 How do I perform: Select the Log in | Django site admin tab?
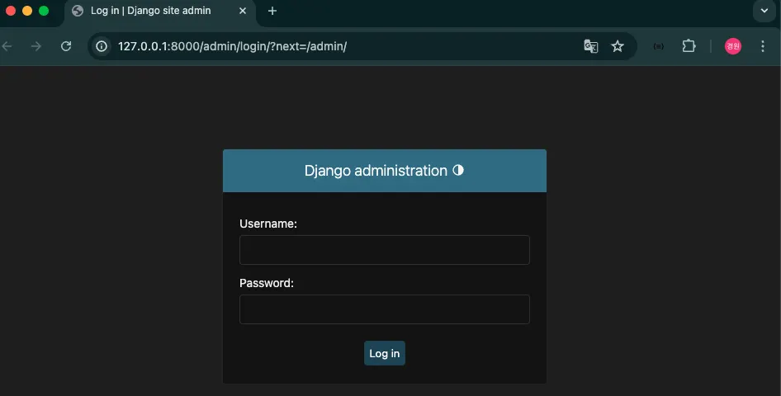click(159, 12)
